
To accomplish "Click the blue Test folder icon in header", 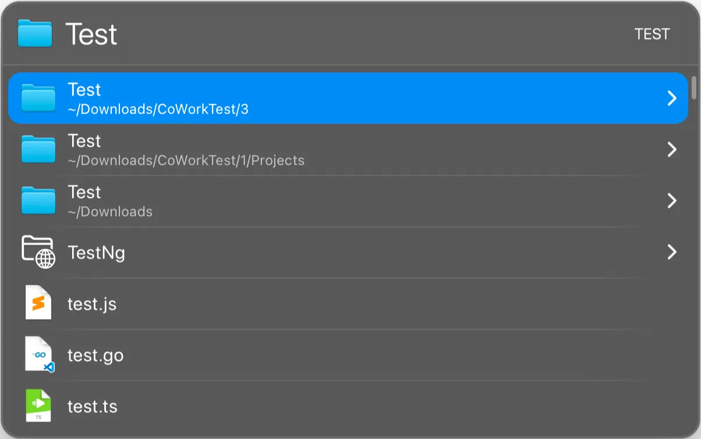I will (31, 34).
